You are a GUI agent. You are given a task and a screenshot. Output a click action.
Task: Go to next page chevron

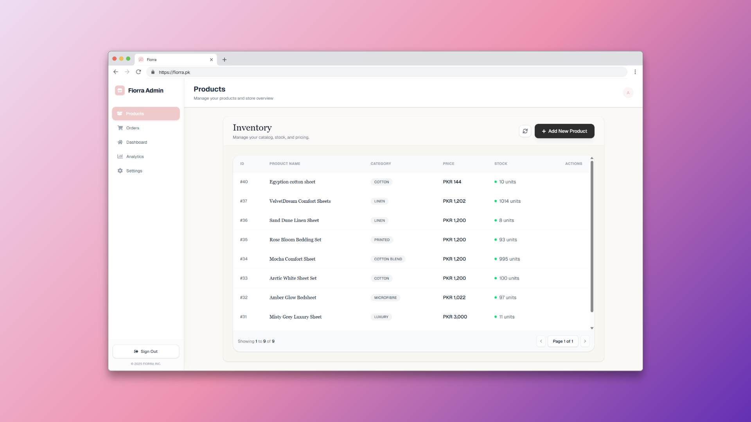(585, 341)
